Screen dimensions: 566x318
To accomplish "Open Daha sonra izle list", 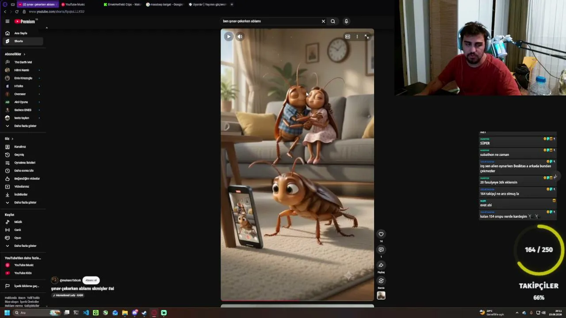I will (x=22, y=170).
